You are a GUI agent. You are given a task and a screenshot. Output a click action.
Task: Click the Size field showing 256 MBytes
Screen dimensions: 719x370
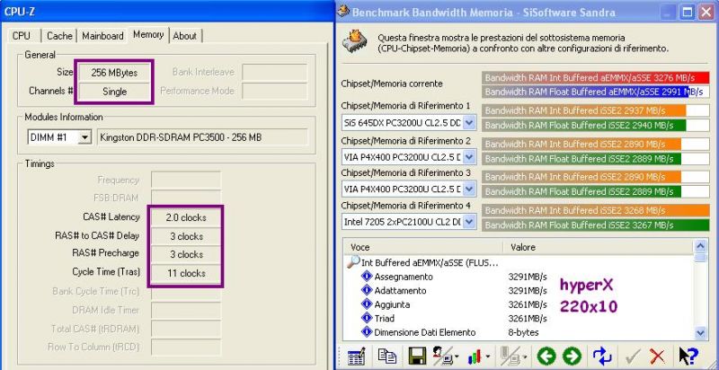(x=114, y=73)
